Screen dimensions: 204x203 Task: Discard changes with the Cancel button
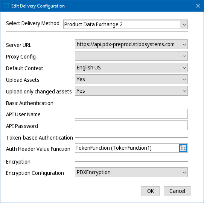click(x=177, y=191)
